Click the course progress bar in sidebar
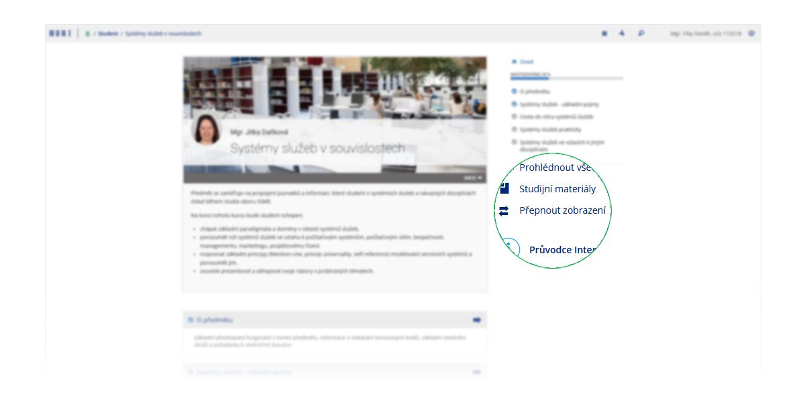Image resolution: width=805 pixels, height=402 pixels. pos(566,79)
